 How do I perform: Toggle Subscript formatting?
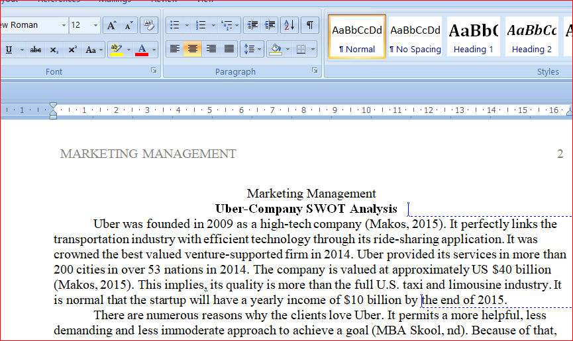[x=54, y=50]
